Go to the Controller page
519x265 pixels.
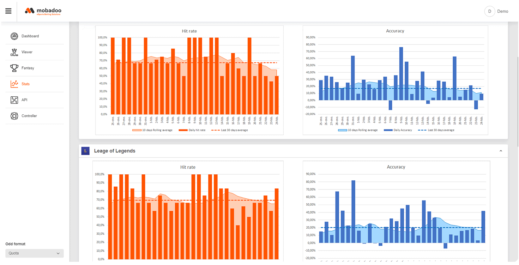coord(29,116)
